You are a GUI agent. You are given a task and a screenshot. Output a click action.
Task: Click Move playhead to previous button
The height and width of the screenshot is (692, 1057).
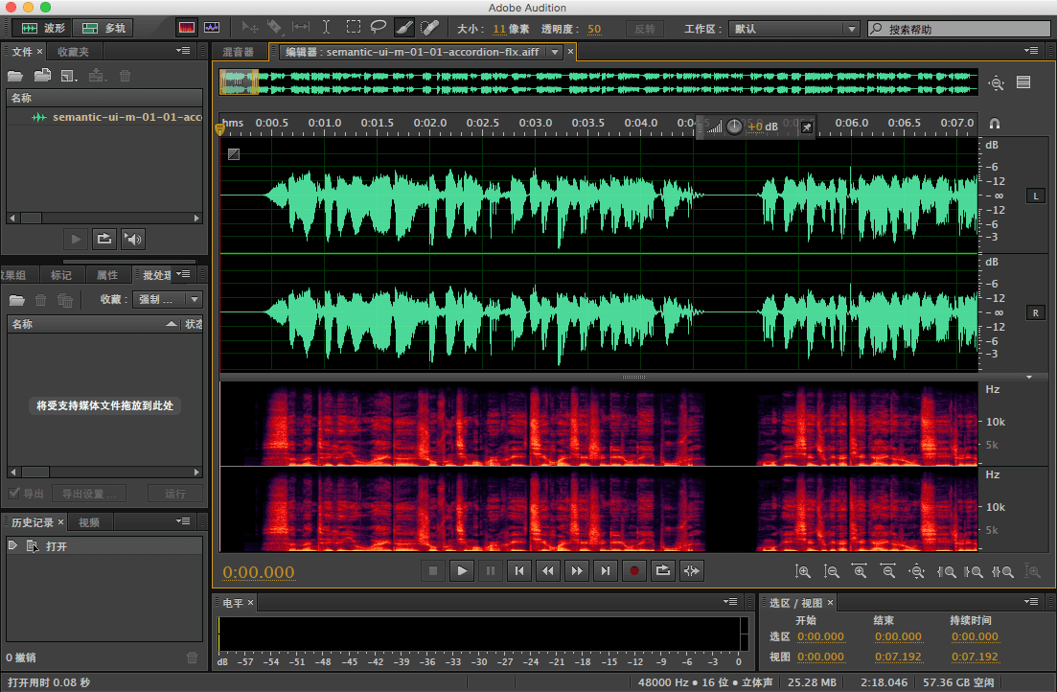(519, 570)
